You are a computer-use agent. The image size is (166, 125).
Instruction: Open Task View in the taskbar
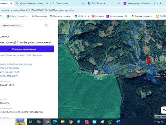point(31,122)
